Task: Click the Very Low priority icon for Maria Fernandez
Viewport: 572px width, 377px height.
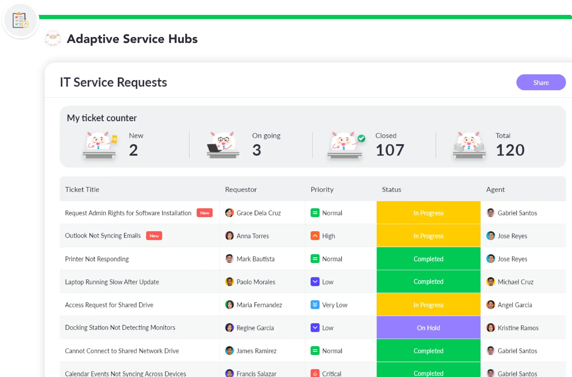Action: [x=315, y=305]
